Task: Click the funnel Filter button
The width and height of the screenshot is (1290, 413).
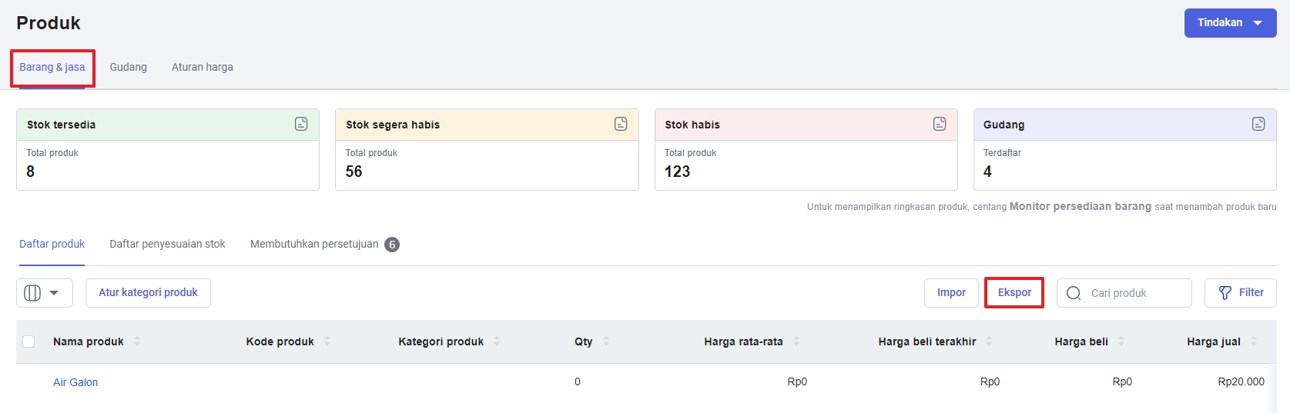Action: pyautogui.click(x=1240, y=293)
